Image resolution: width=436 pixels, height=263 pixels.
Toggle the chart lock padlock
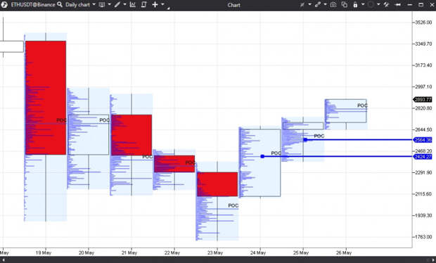(355, 4)
